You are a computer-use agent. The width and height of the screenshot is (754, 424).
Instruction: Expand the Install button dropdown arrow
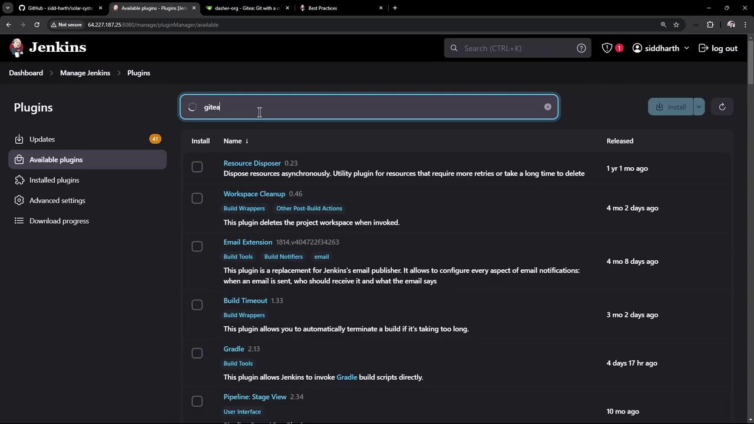click(x=699, y=107)
